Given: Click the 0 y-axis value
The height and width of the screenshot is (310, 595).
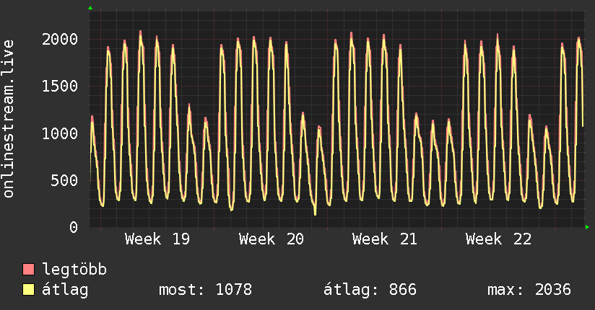Looking at the screenshot, I should coord(74,227).
